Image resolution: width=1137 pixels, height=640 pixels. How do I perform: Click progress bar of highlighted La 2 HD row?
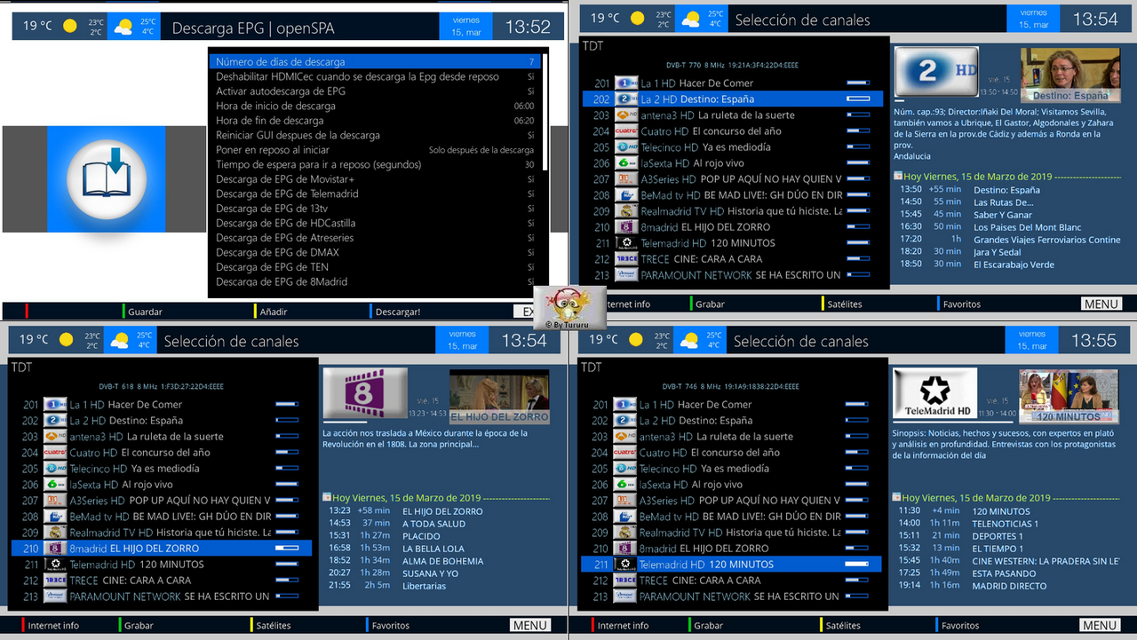coord(858,99)
